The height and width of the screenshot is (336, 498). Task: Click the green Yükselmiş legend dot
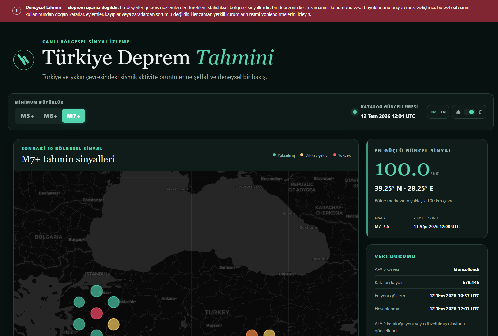click(274, 155)
